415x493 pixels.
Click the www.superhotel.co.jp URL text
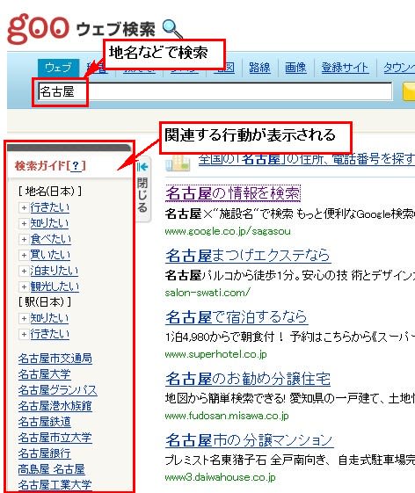(x=215, y=354)
